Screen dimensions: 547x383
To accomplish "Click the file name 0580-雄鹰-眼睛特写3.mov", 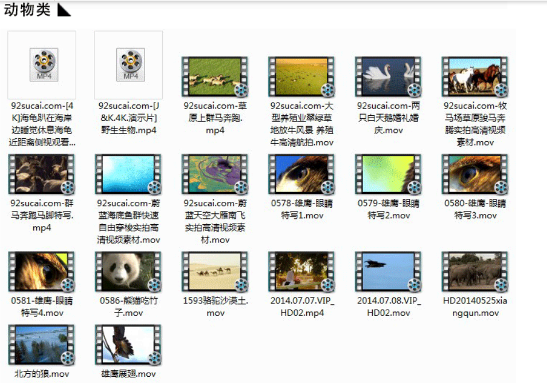I will point(475,209).
